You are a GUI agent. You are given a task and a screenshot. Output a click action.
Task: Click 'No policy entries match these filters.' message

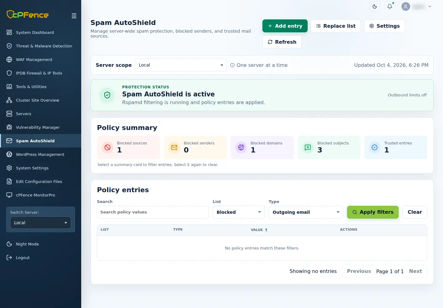click(262, 248)
